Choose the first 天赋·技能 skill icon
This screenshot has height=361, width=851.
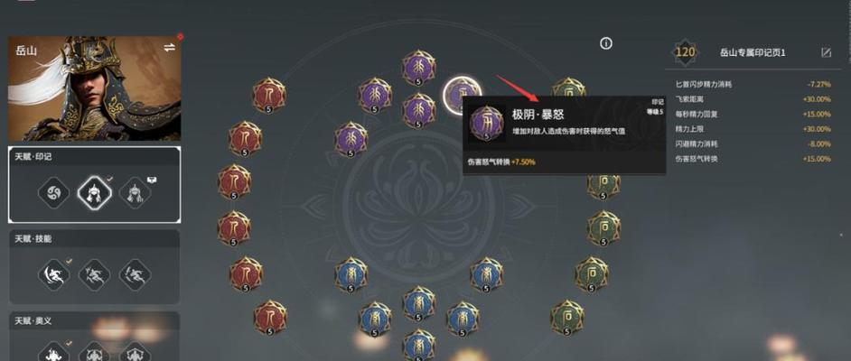[53, 275]
